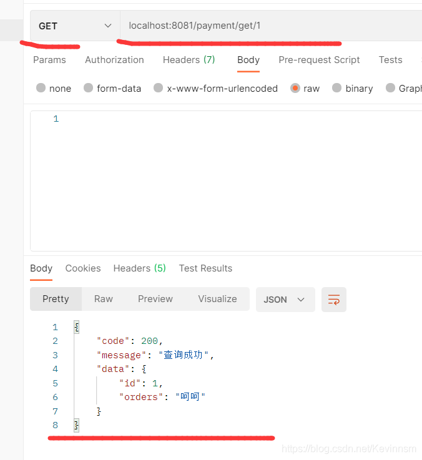
Task: Click the request URL input field
Action: coord(268,26)
